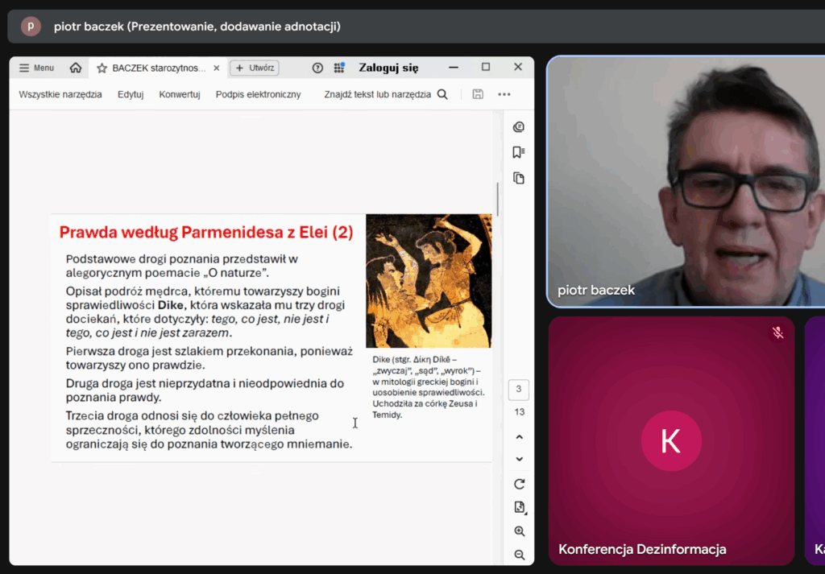Go to next page with down chevron
This screenshot has height=574, width=825.
tap(519, 459)
